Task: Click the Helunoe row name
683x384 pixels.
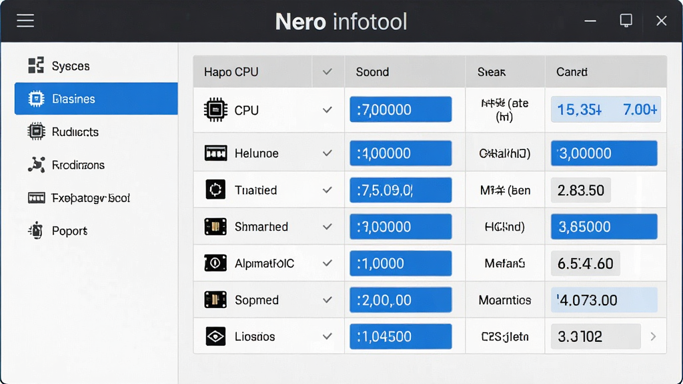Action: 257,153
